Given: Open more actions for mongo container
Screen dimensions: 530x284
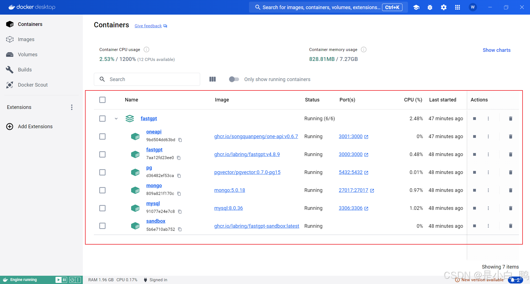Looking at the screenshot, I should [488, 190].
